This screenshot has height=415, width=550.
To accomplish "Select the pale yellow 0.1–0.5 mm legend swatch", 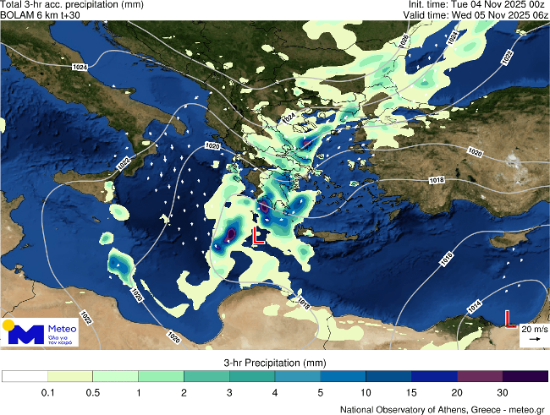I will [70, 375].
